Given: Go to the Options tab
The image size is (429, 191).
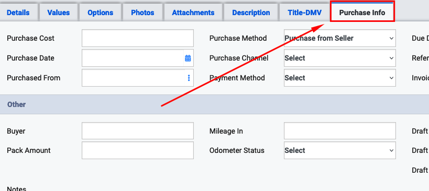Looking at the screenshot, I should click(101, 13).
